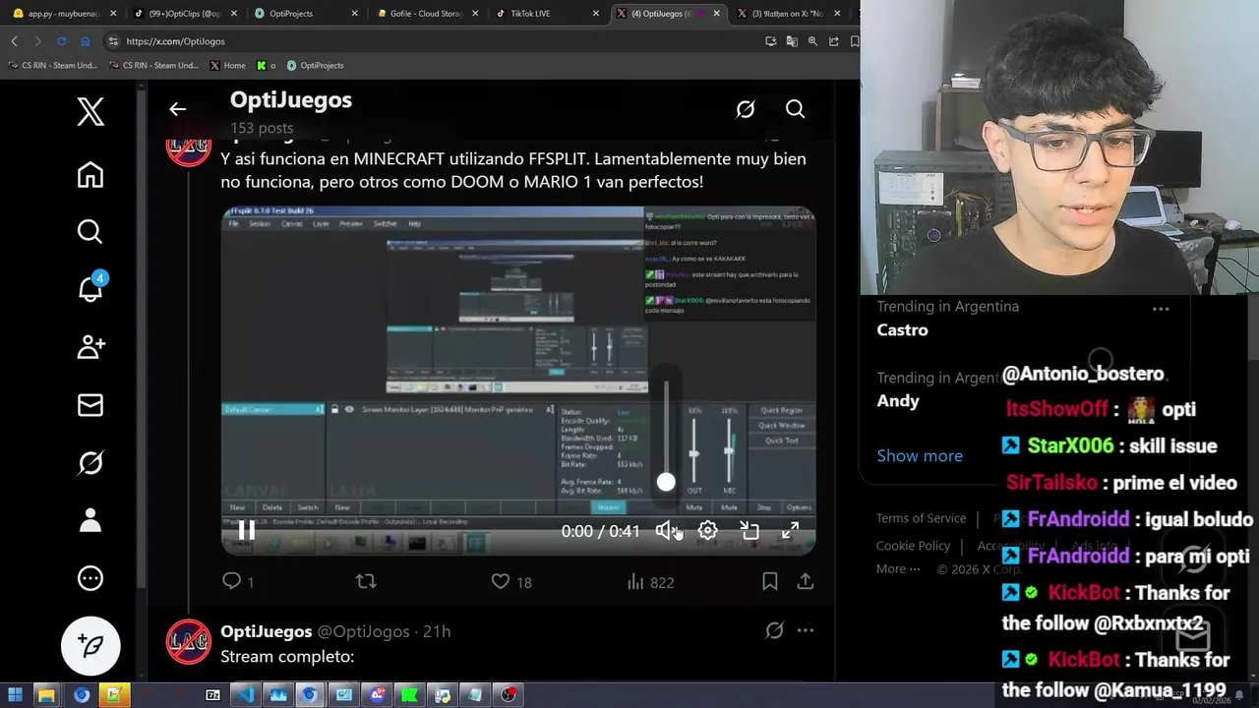Open Windows Start menu
This screenshot has height=708, width=1259.
click(16, 695)
